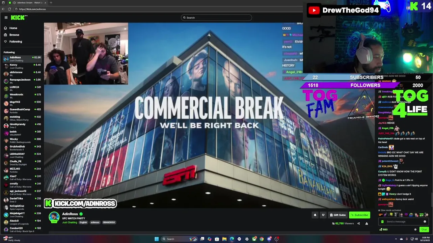Select ItzCupidCuz in the Following list
This screenshot has height=243, width=433.
pos(22,207)
